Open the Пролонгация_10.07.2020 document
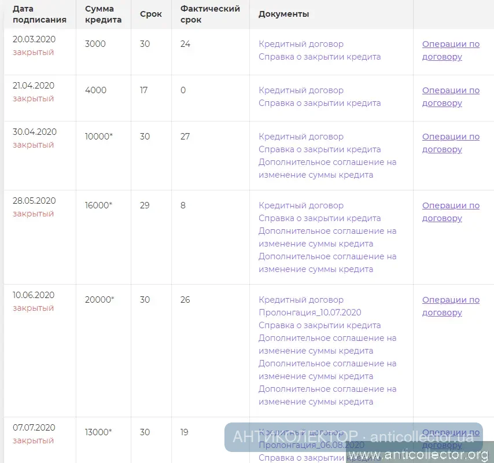The height and width of the screenshot is (463, 494). [309, 313]
